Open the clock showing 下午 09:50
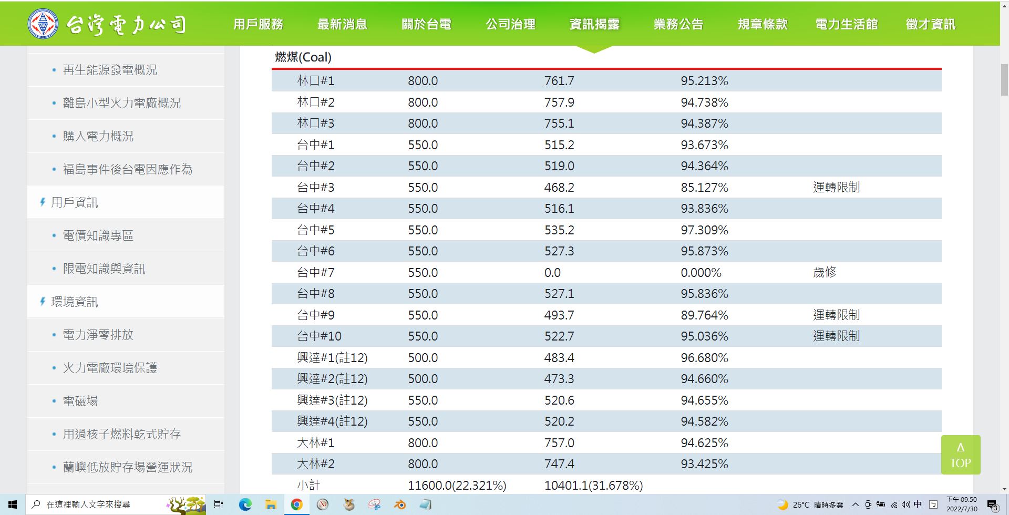Image resolution: width=1009 pixels, height=515 pixels. (962, 504)
